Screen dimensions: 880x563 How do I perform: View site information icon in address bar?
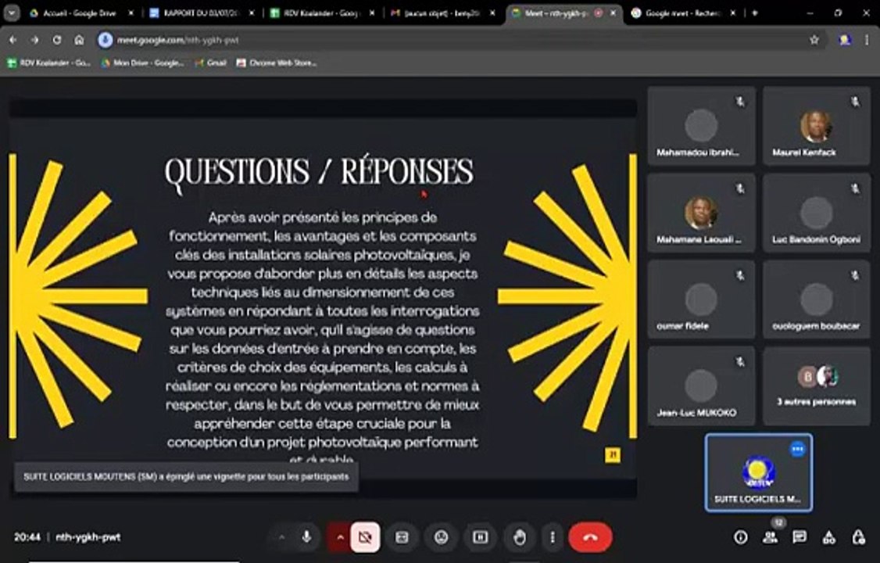click(x=105, y=40)
